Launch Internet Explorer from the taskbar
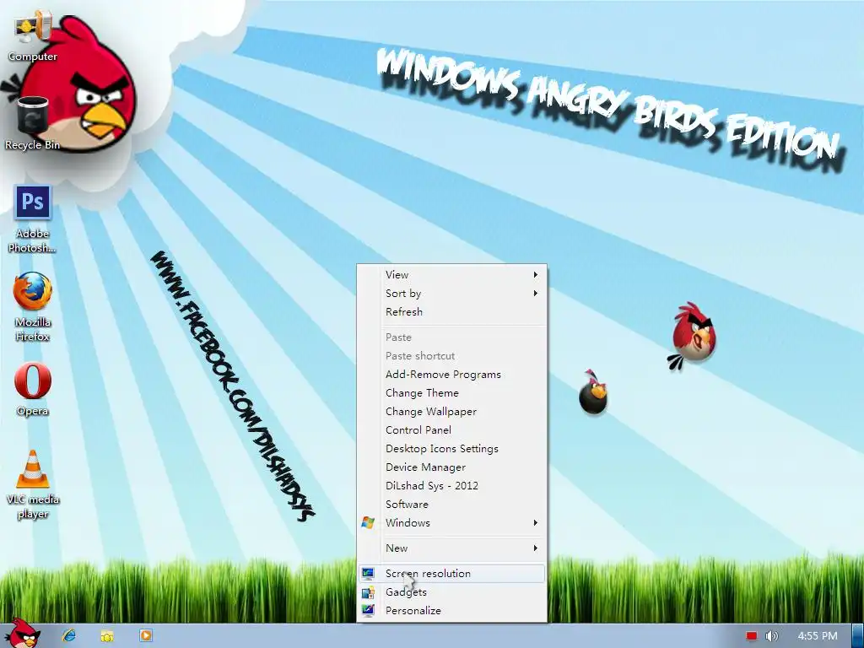The width and height of the screenshot is (864, 648). tap(69, 635)
